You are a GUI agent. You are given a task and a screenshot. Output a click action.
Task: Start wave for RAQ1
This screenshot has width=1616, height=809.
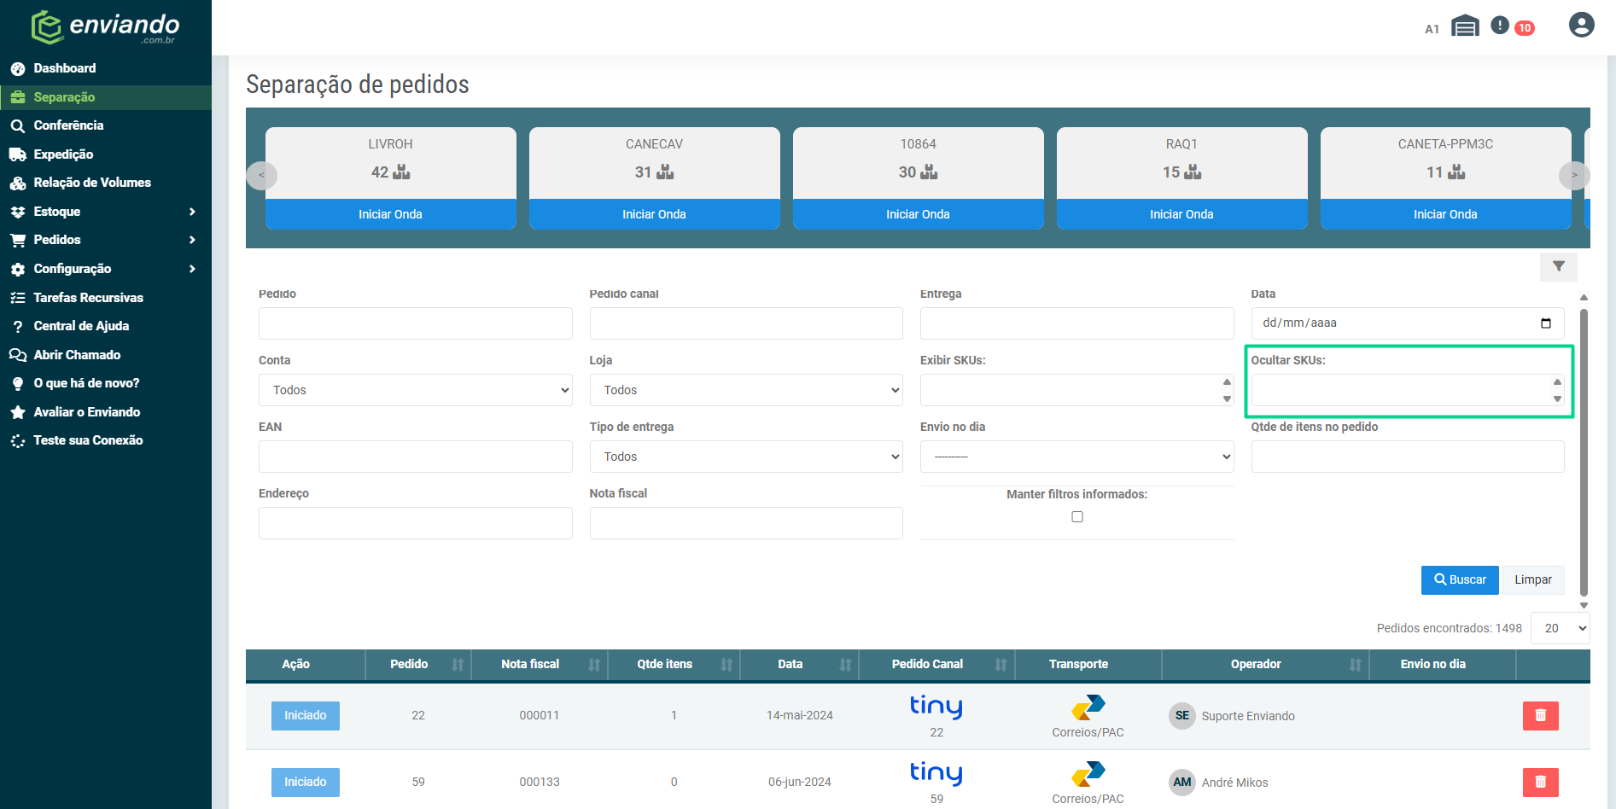tap(1181, 214)
